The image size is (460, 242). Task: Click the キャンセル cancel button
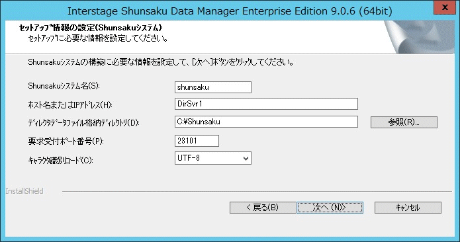408,208
